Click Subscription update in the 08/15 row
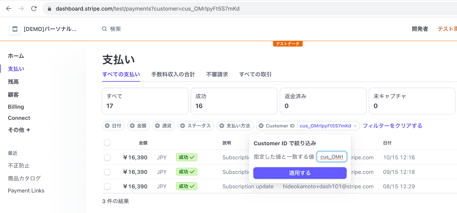457x213 pixels. point(248,187)
